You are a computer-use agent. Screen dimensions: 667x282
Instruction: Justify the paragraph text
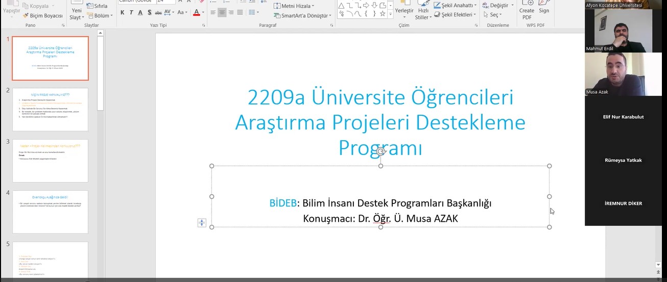241,12
